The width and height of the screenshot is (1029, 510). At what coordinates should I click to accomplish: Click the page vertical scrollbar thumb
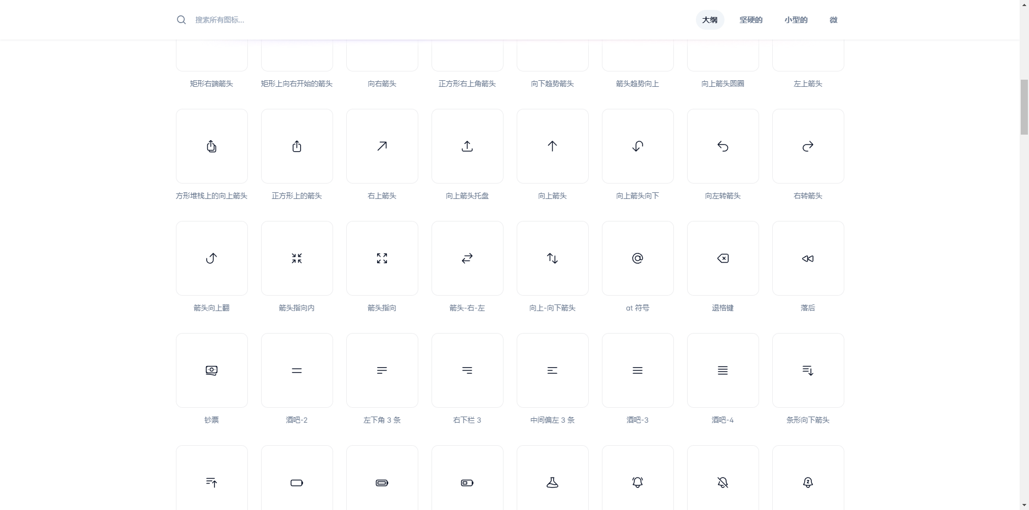(x=1024, y=107)
